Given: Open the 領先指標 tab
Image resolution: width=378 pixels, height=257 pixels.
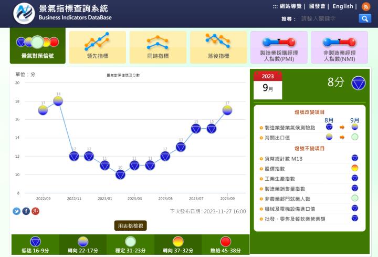Looking at the screenshot, I should (98, 47).
